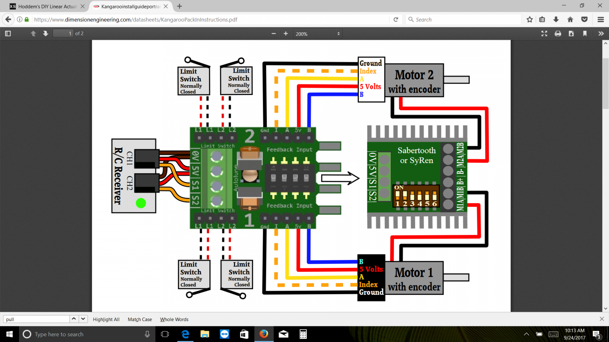Click scrollbar up arrow
The height and width of the screenshot is (342, 609).
[606, 43]
